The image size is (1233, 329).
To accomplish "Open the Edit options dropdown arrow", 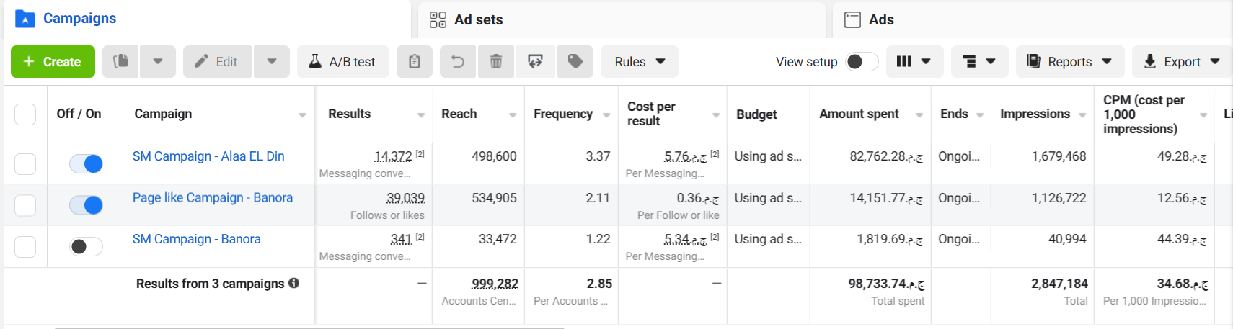I will [271, 62].
